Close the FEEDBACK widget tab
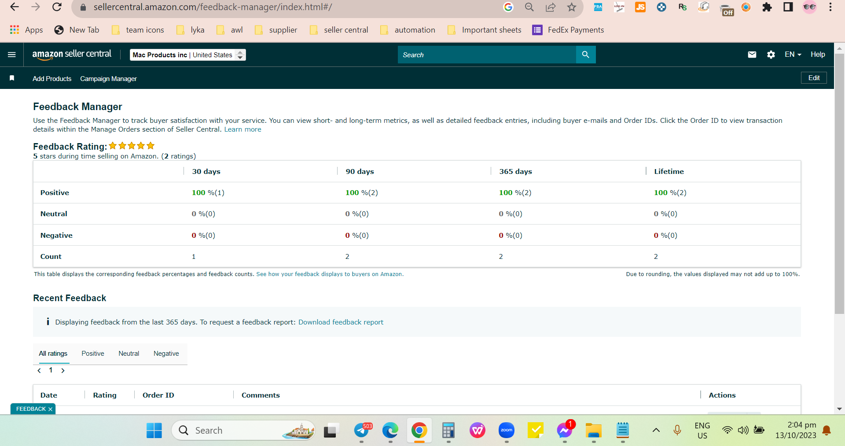The height and width of the screenshot is (446, 845). 50,409
